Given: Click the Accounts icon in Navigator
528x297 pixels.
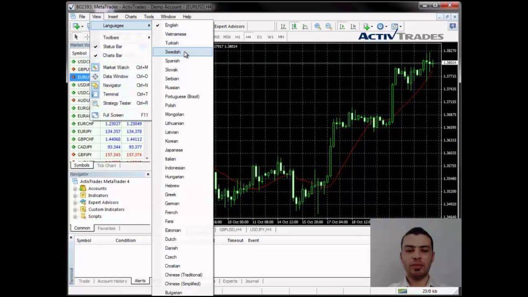Looking at the screenshot, I should coord(82,189).
